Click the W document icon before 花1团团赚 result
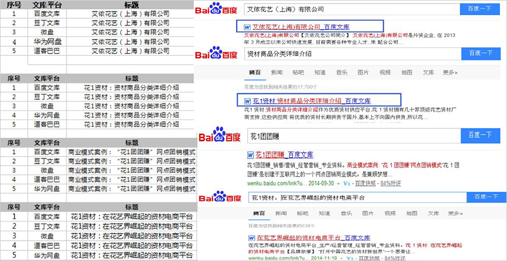The width and height of the screenshot is (507, 261). pos(251,155)
